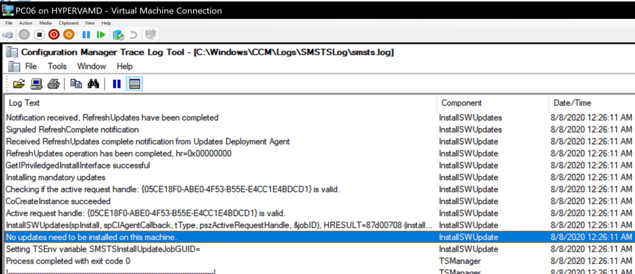The height and width of the screenshot is (274, 635).
Task: Send Ctrl+Alt+Del using the toolbar icon
Action: coord(8,35)
